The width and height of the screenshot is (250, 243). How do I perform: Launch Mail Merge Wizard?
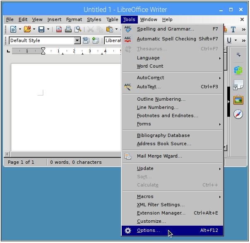pyautogui.click(x=172, y=156)
